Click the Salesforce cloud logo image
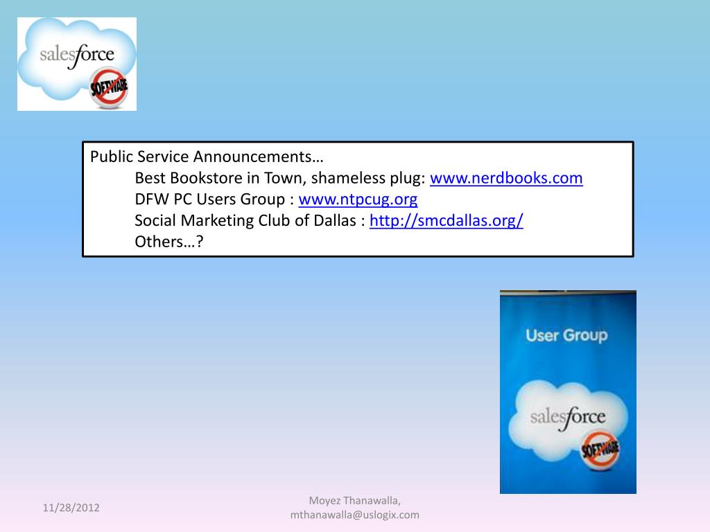The height and width of the screenshot is (532, 710). coord(77,64)
